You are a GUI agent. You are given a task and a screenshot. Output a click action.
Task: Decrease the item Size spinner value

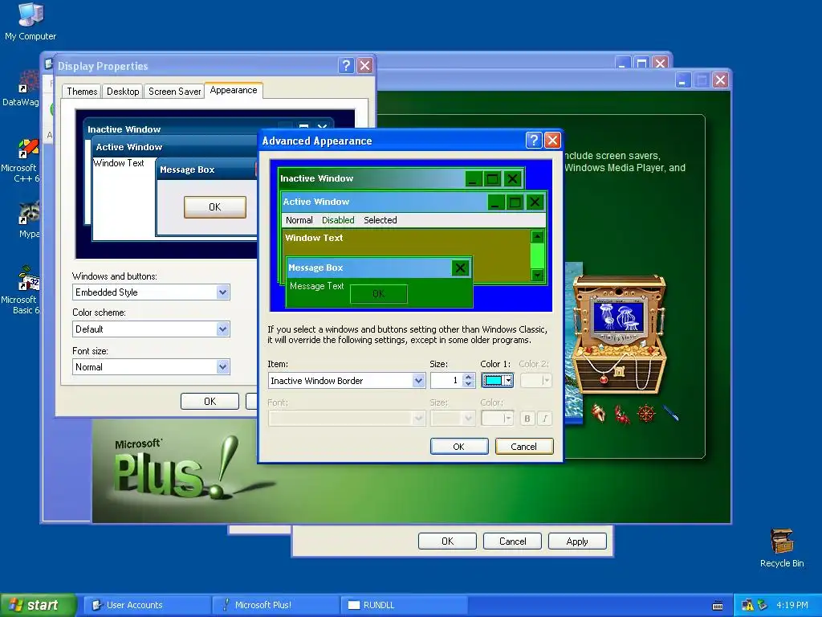(x=469, y=385)
